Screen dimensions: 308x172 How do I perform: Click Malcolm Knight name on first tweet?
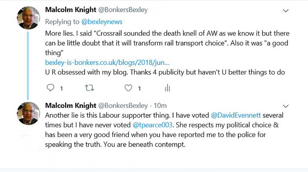(x=71, y=10)
